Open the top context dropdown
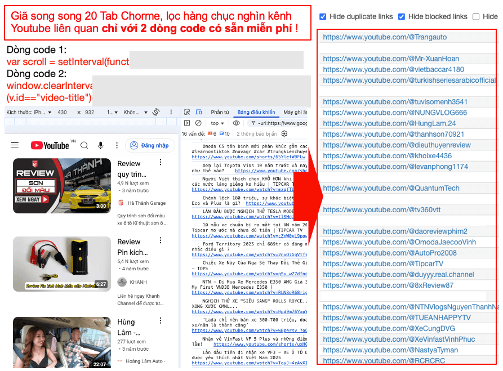The height and width of the screenshot is (371, 503). click(217, 123)
